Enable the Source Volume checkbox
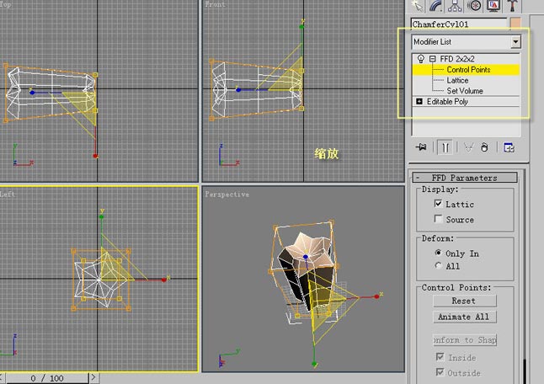The image size is (544, 384). [438, 219]
